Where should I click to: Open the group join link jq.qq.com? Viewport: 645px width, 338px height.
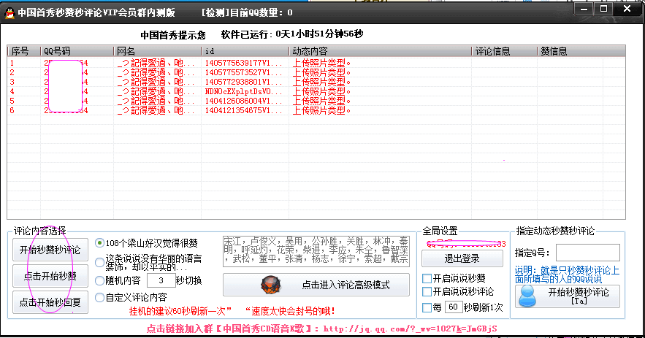410,329
